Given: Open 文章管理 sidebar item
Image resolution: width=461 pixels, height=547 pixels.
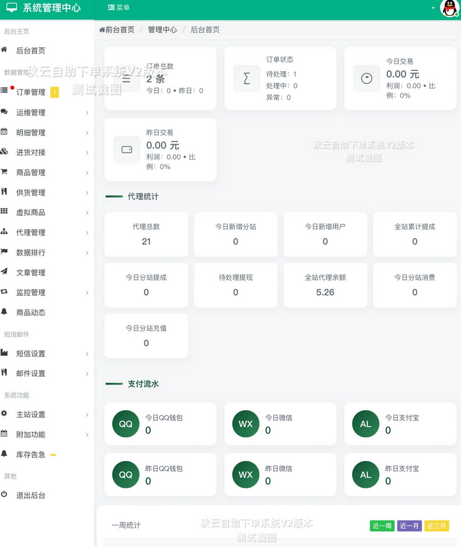Looking at the screenshot, I should point(31,273).
